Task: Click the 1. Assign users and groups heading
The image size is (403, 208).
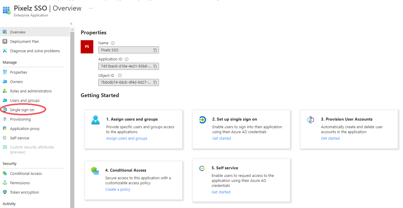Action: click(132, 119)
